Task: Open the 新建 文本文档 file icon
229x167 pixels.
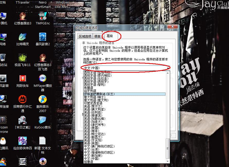Action: [x=43, y=141]
